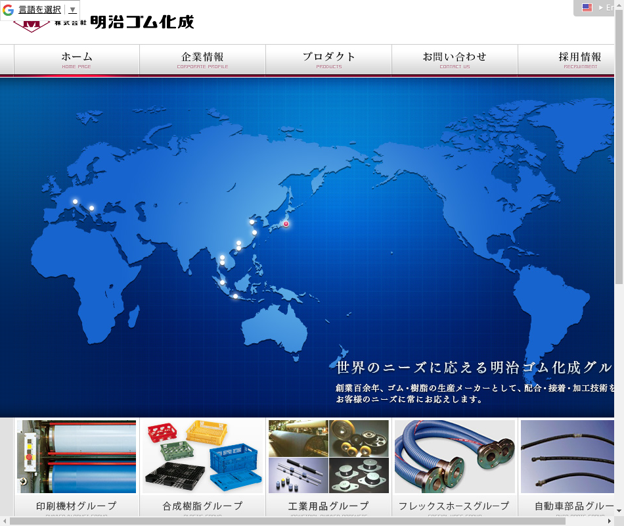The width and height of the screenshot is (624, 526).
Task: Click the blue flex hose thumbnail
Action: 455,457
